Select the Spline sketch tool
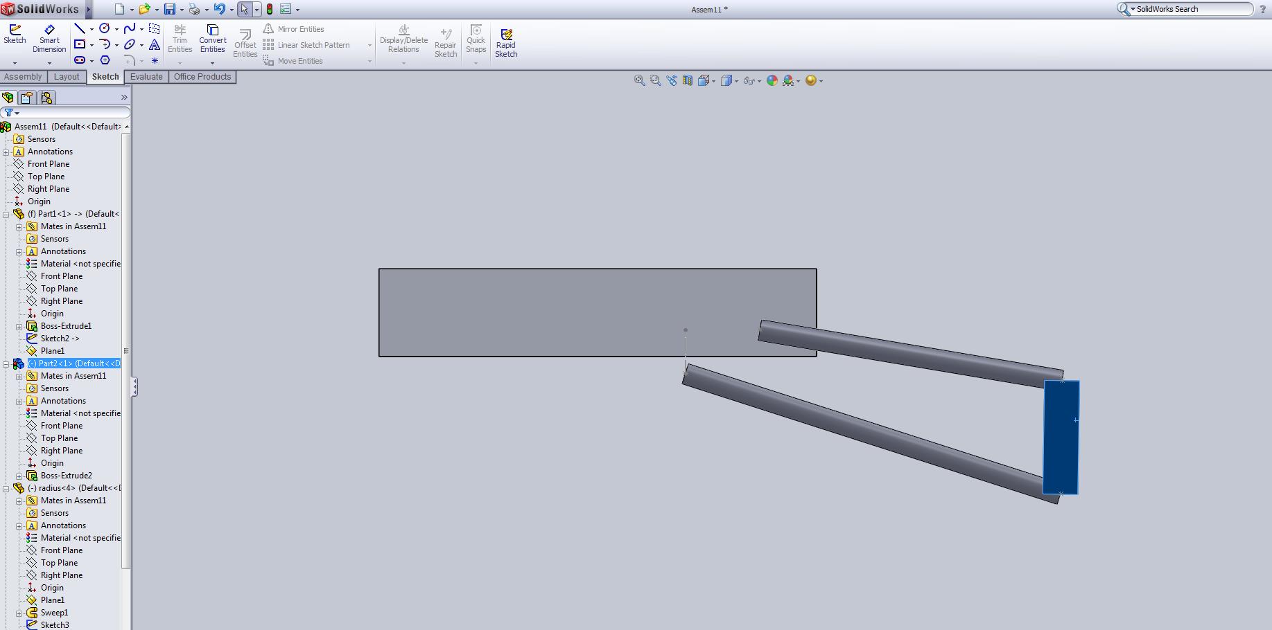 129,28
